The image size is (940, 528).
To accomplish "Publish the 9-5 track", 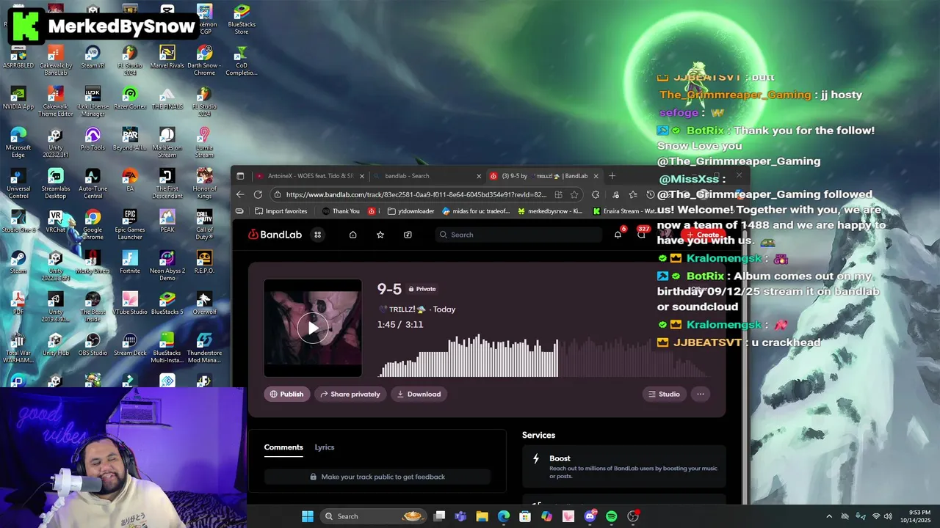I will coord(286,394).
